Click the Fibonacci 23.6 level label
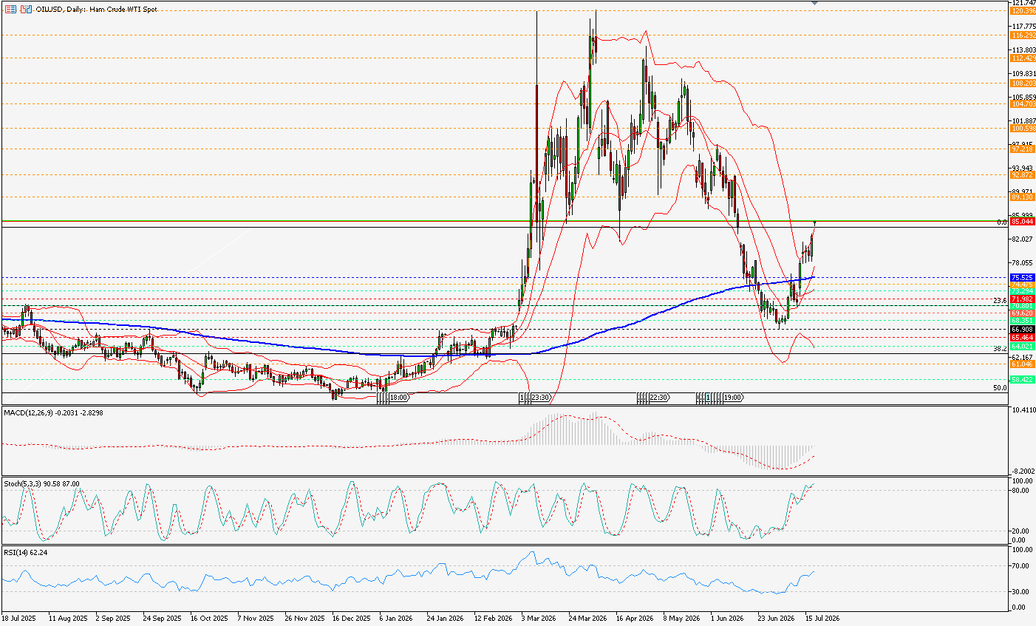1036x626 pixels. (1000, 301)
